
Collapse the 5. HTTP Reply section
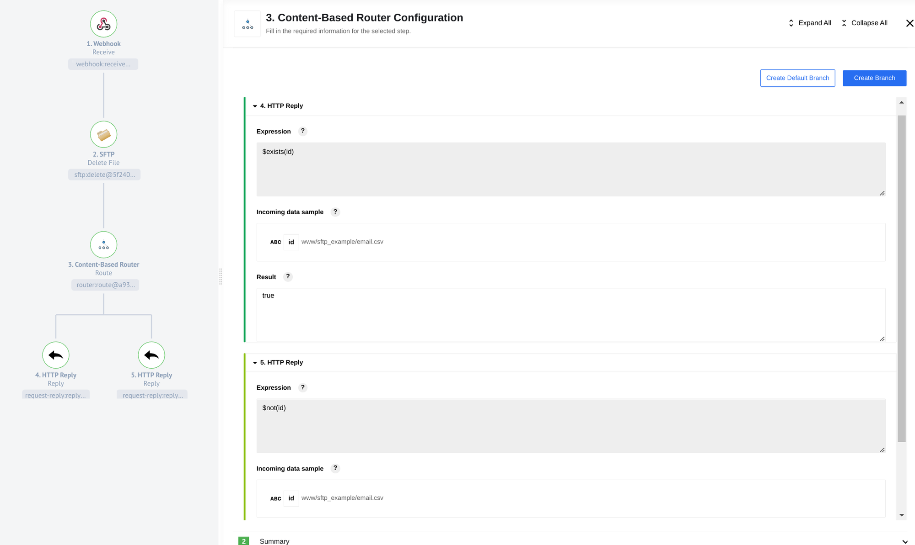click(x=254, y=362)
